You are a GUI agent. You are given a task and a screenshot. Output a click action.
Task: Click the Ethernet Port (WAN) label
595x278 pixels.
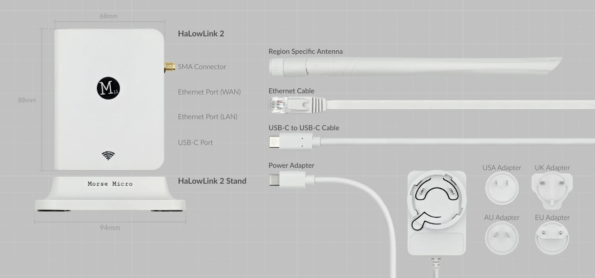point(209,92)
